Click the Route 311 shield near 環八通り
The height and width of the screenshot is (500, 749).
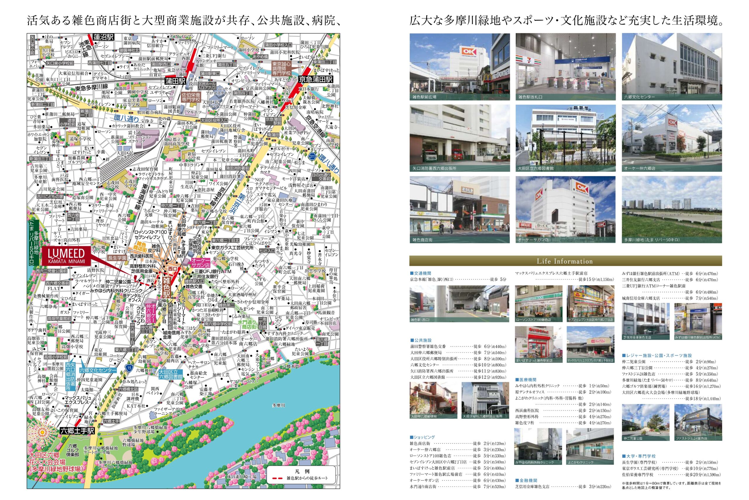click(312, 156)
